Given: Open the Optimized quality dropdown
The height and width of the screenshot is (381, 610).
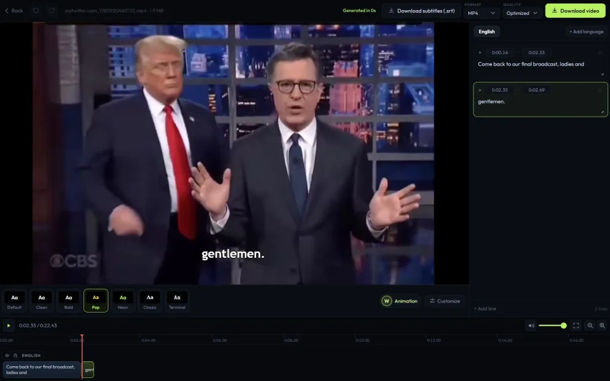Looking at the screenshot, I should tap(522, 13).
